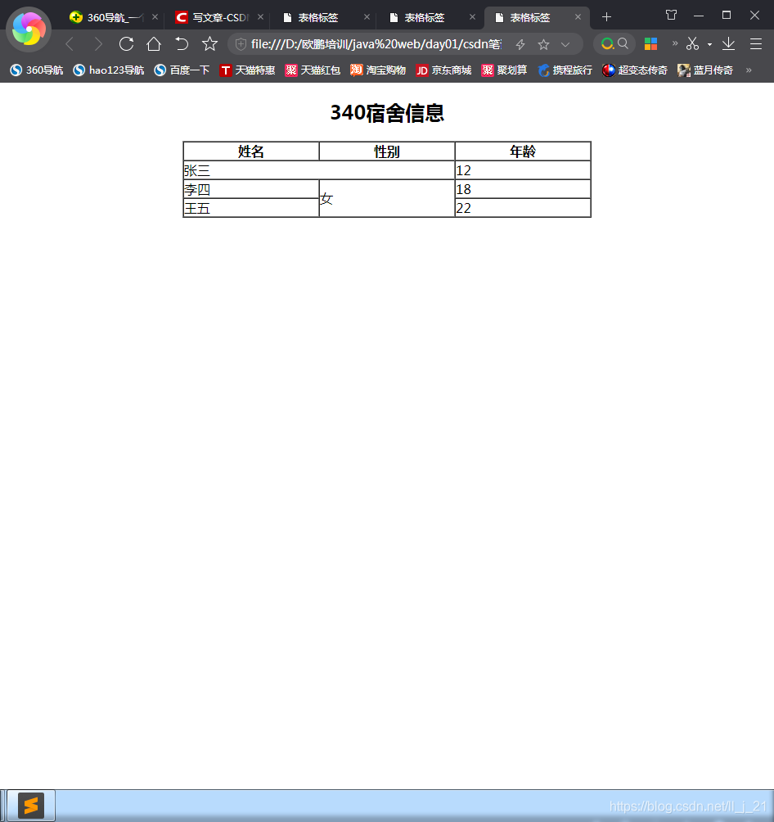Toggle the favorite star in the address bar

coord(543,43)
